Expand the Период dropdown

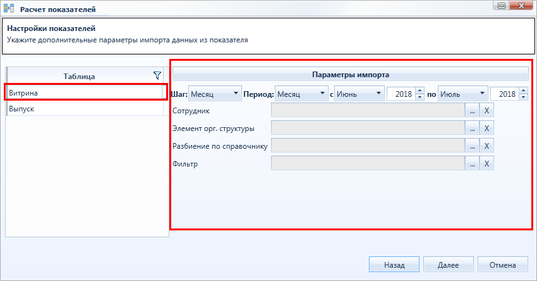pyautogui.click(x=301, y=94)
